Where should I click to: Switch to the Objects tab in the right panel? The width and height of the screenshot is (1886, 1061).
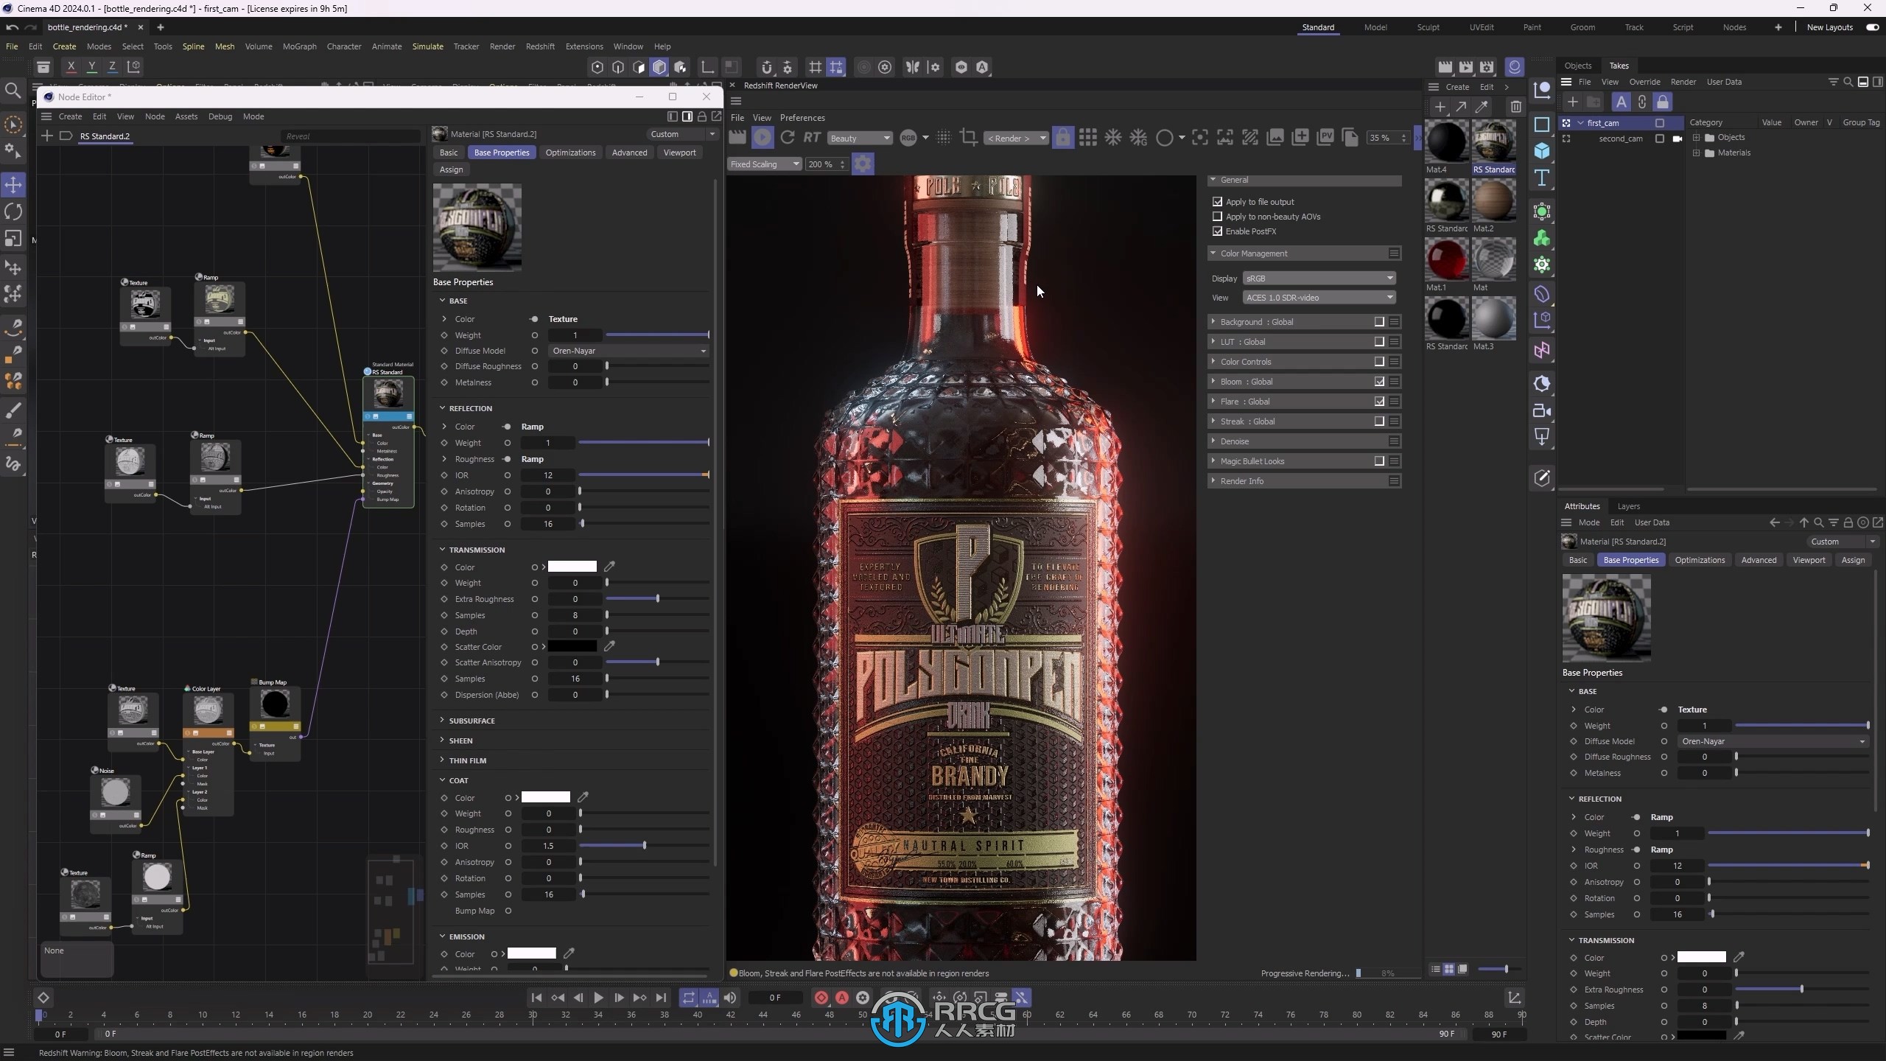point(1577,66)
